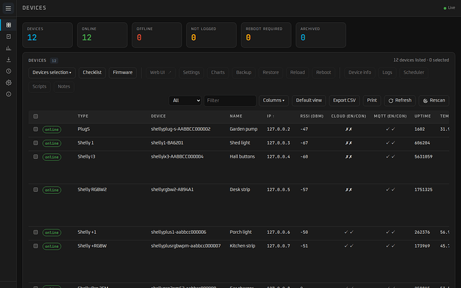Open the Firmware toolbar item
This screenshot has width=461, height=288.
tap(123, 73)
